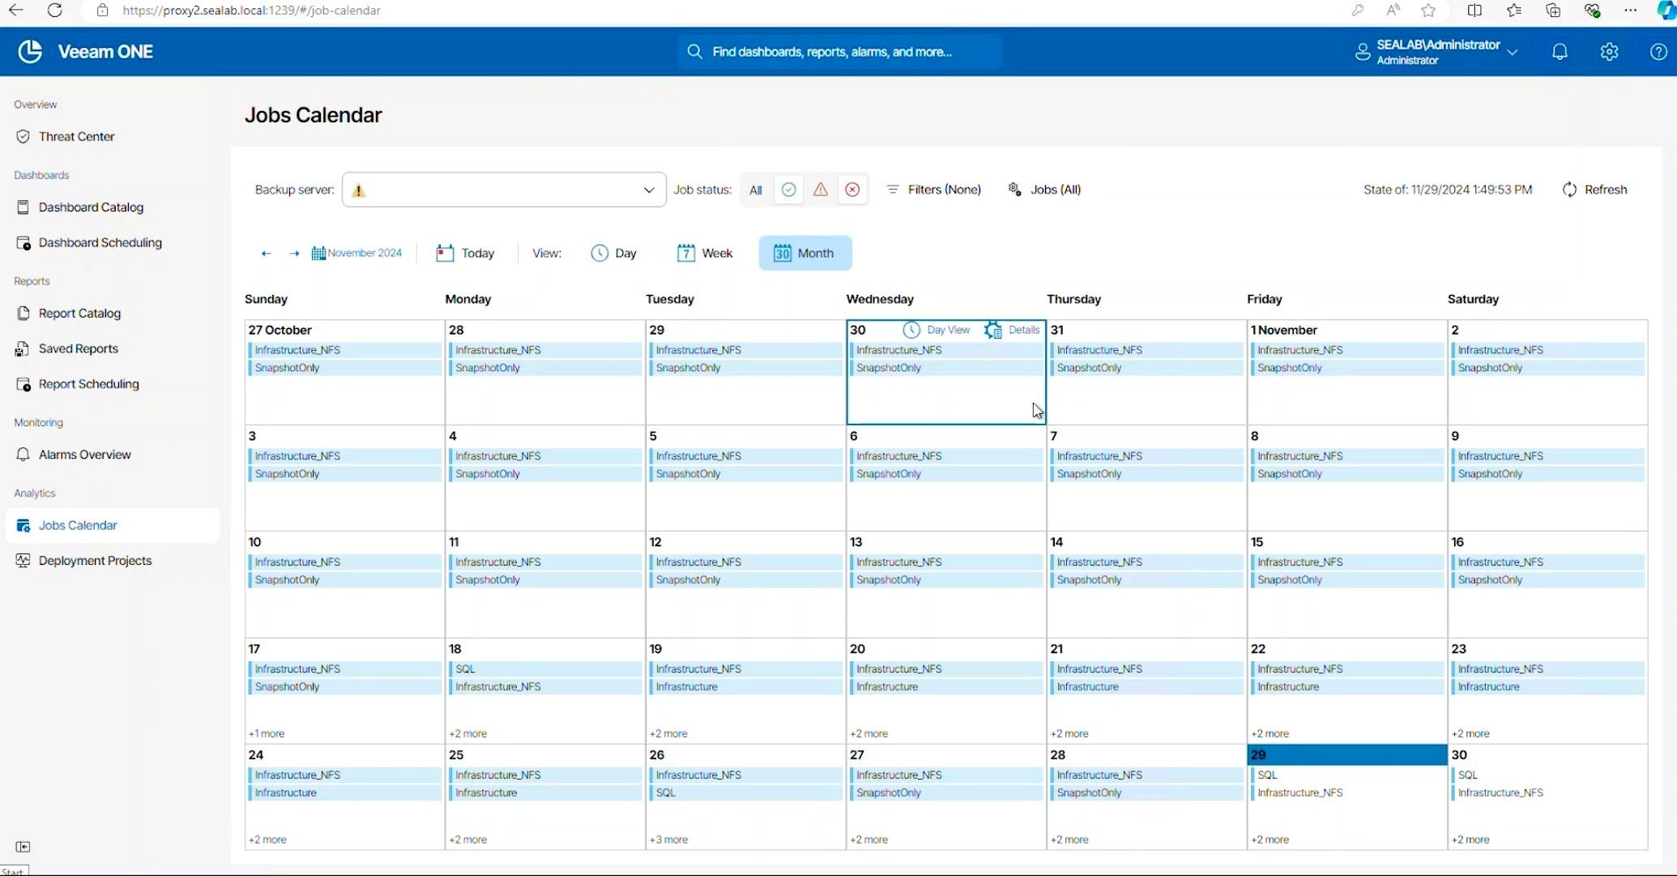The image size is (1677, 876).
Task: Click the notification bell icon
Action: coord(1560,51)
